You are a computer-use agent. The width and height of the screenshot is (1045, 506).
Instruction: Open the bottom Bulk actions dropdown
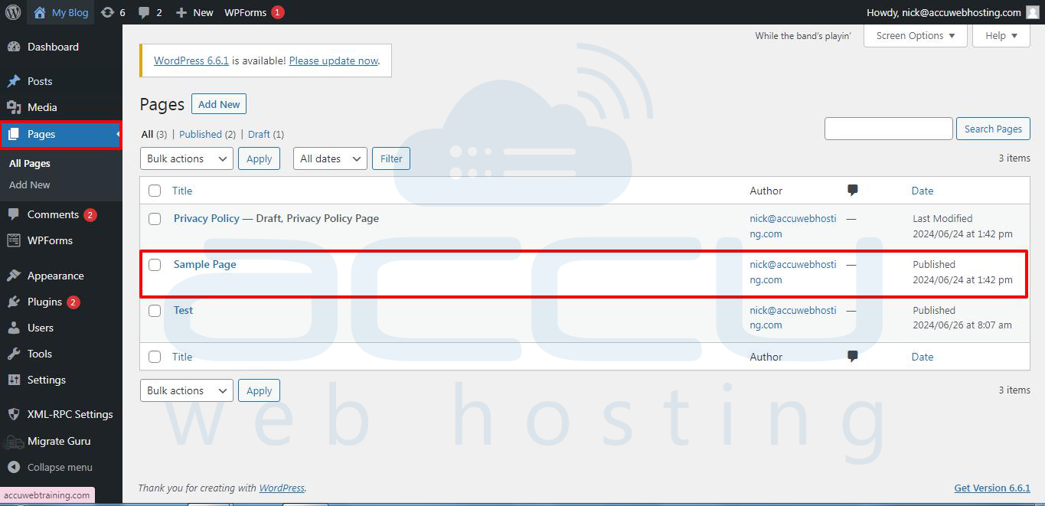pyautogui.click(x=187, y=390)
